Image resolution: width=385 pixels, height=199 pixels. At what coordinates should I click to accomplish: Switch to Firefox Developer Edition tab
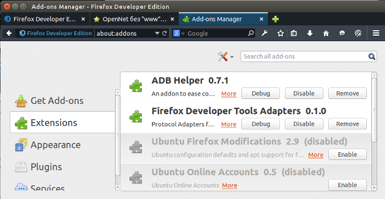click(x=45, y=19)
